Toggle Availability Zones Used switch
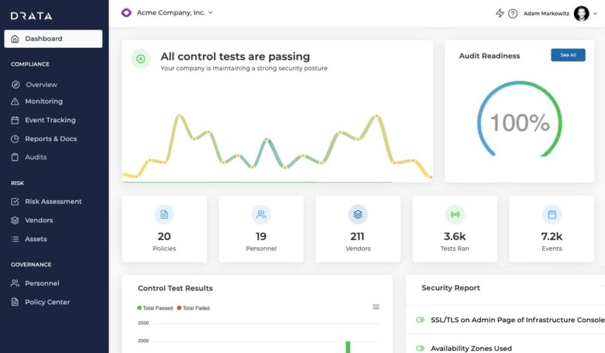This screenshot has width=605, height=353. (420, 348)
